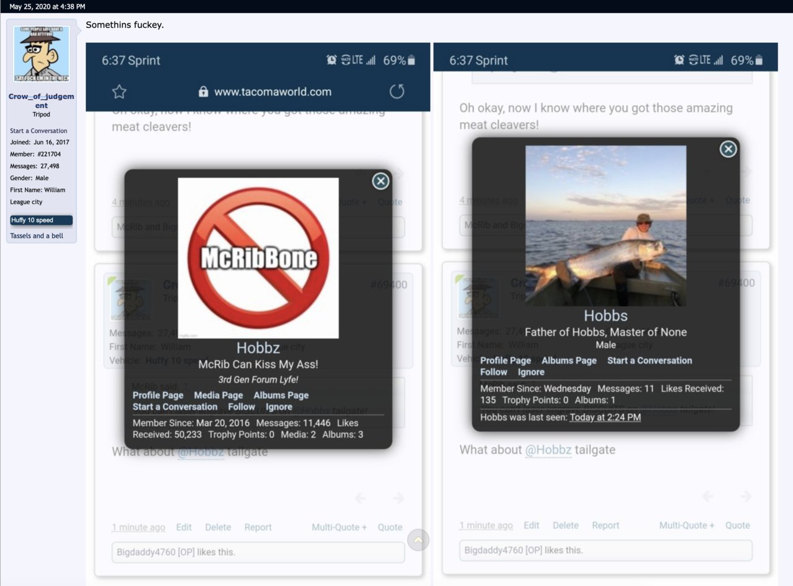
Task: Close the Hobbz profile card popup
Action: [380, 181]
